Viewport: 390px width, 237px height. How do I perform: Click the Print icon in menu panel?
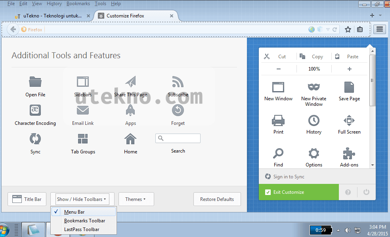(x=278, y=120)
